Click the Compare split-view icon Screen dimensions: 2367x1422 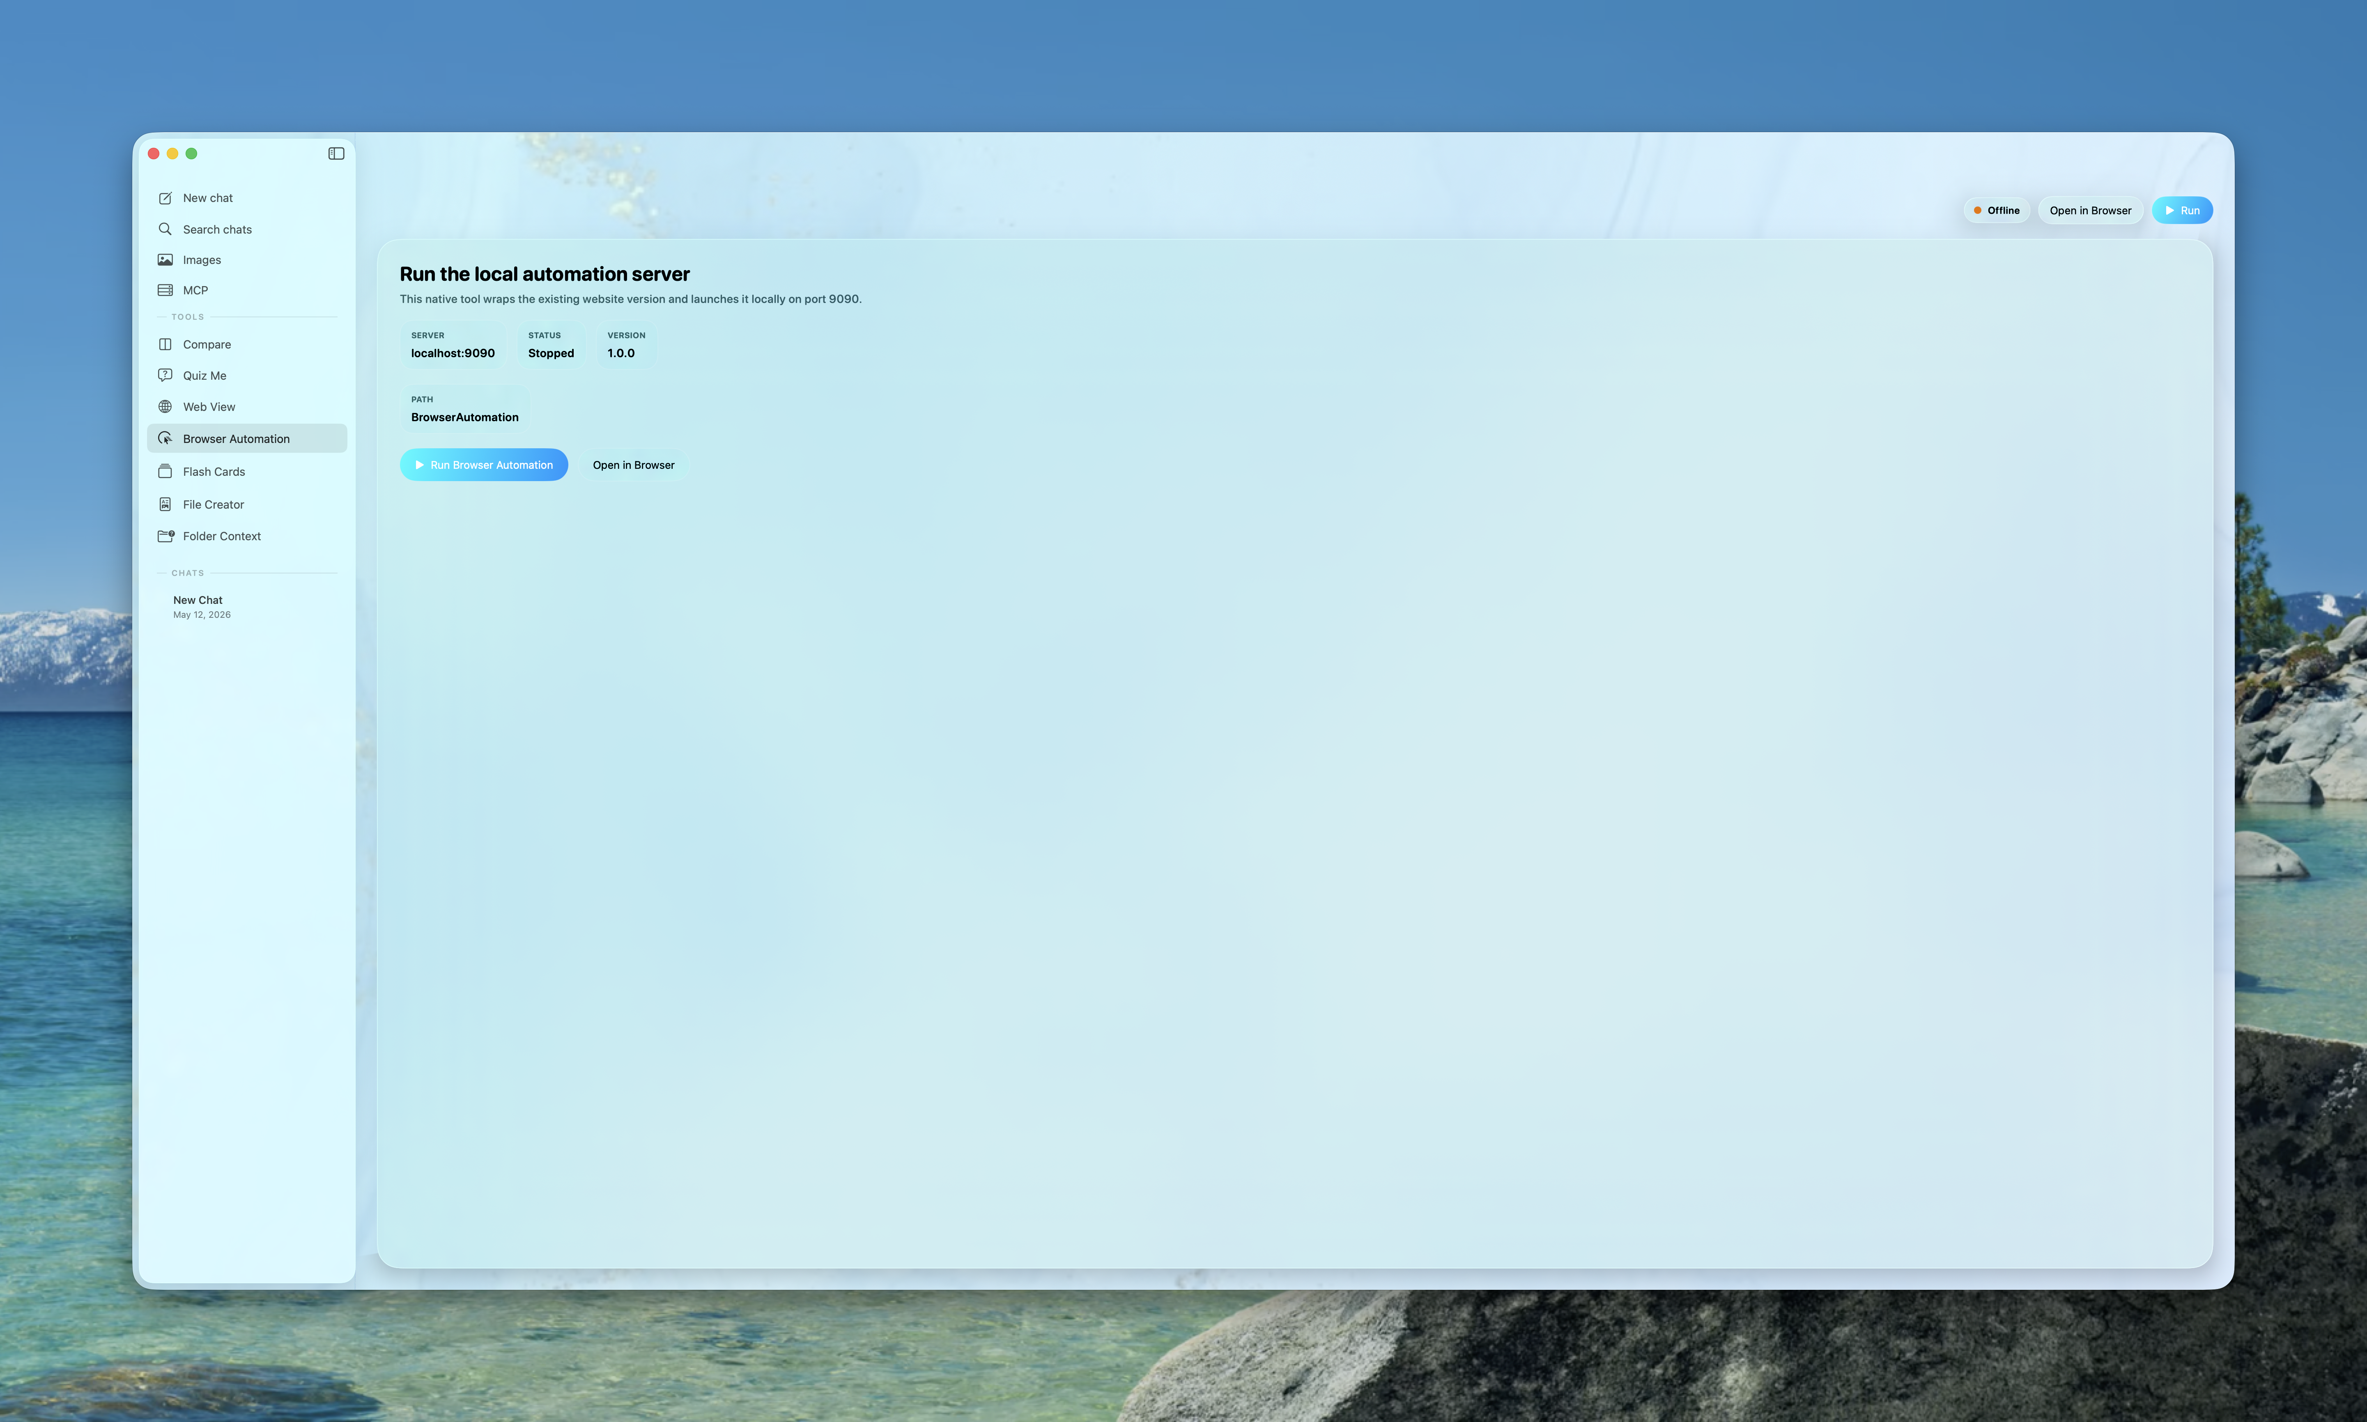(165, 344)
